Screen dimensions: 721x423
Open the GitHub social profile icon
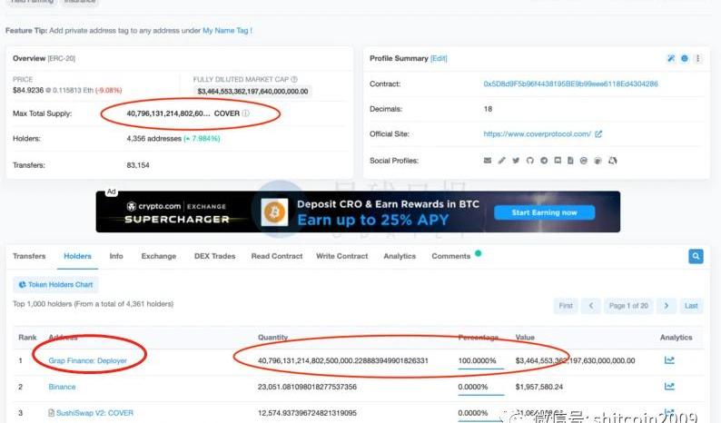click(x=529, y=161)
